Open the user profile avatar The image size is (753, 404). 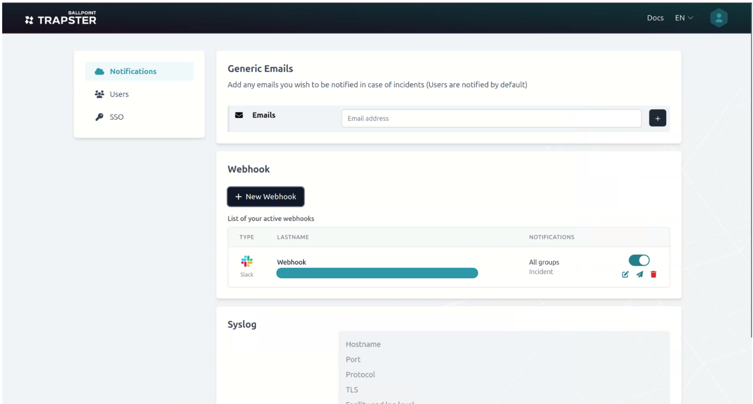click(719, 17)
